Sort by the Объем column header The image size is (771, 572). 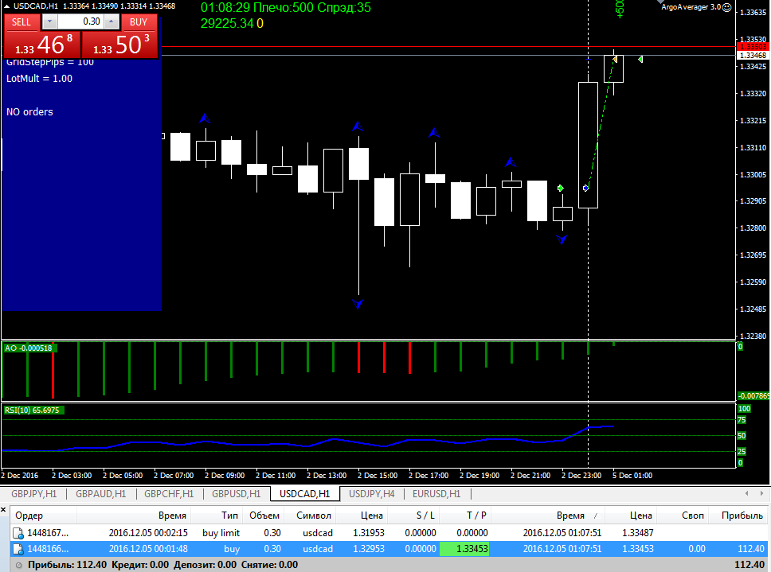[264, 516]
